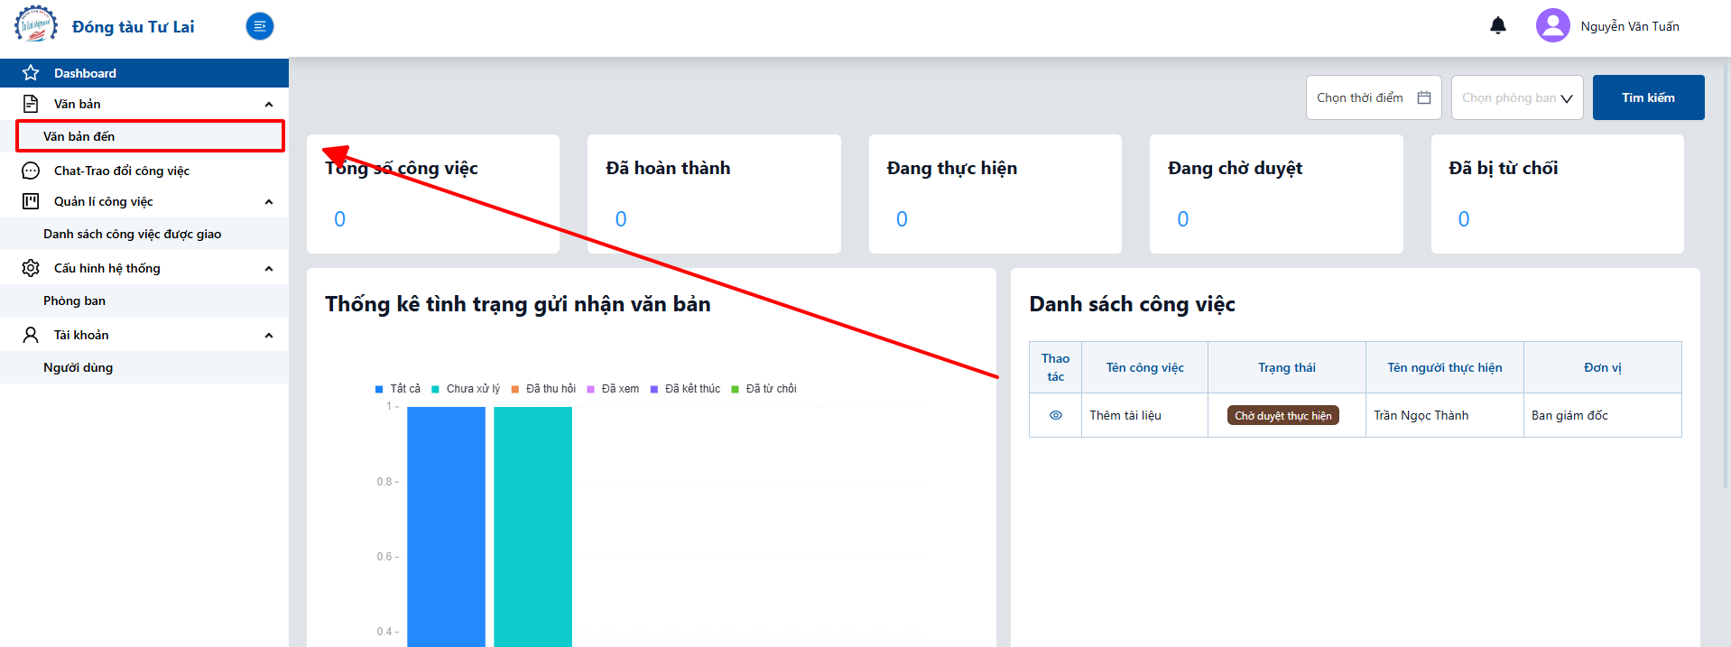The width and height of the screenshot is (1731, 647).
Task: Click the Thêm tài liệu cell
Action: 1144,415
